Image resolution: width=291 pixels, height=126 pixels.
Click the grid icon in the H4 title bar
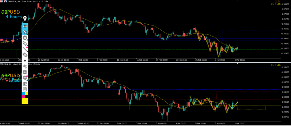pos(1,1)
